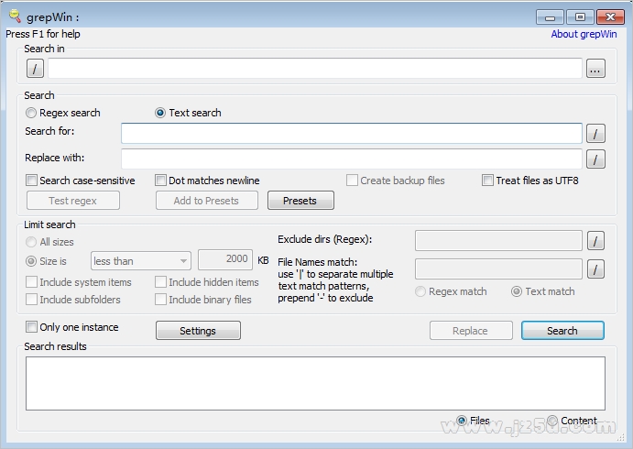Click the 2000 KB size field

[225, 259]
